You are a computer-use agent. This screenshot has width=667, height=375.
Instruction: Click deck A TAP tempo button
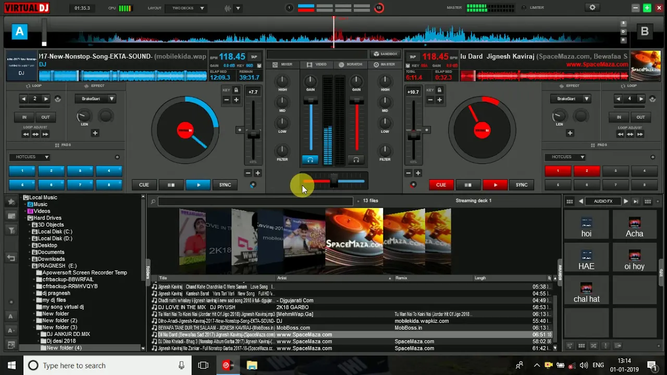(254, 57)
